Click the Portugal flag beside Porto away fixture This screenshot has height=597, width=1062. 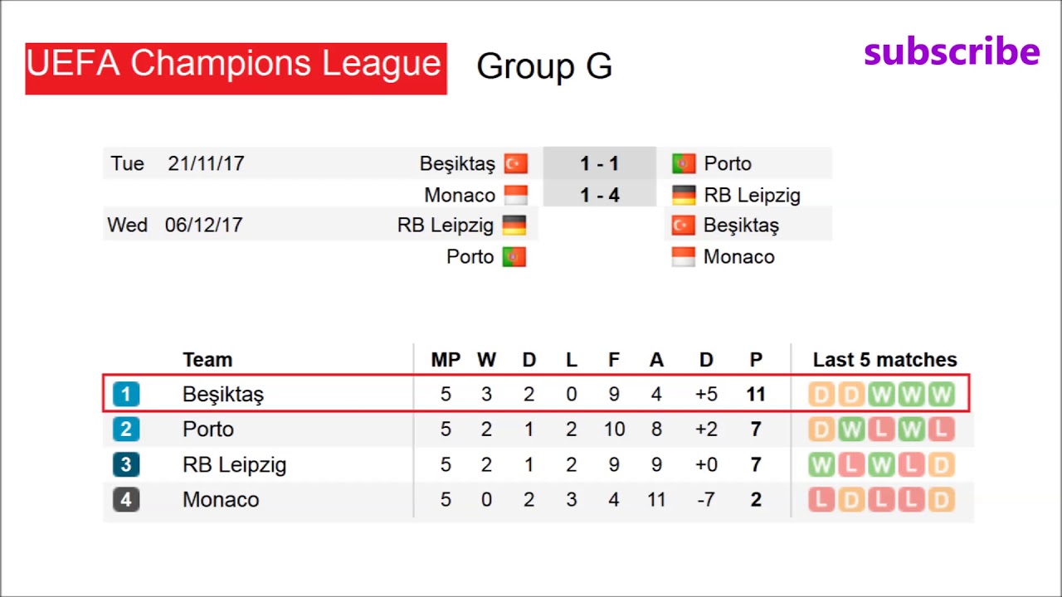684,163
